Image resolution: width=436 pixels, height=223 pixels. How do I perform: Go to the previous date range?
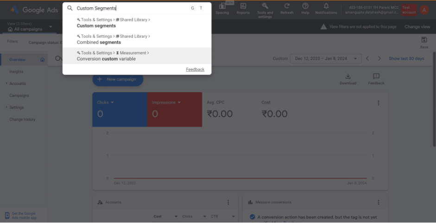[x=367, y=58]
